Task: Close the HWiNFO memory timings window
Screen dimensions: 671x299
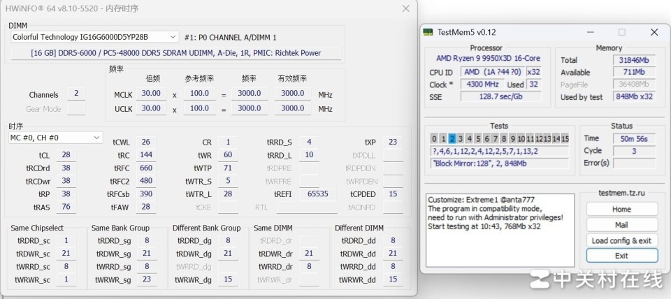Action: click(x=405, y=8)
